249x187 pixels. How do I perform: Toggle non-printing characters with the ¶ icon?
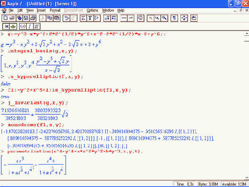pos(174,18)
